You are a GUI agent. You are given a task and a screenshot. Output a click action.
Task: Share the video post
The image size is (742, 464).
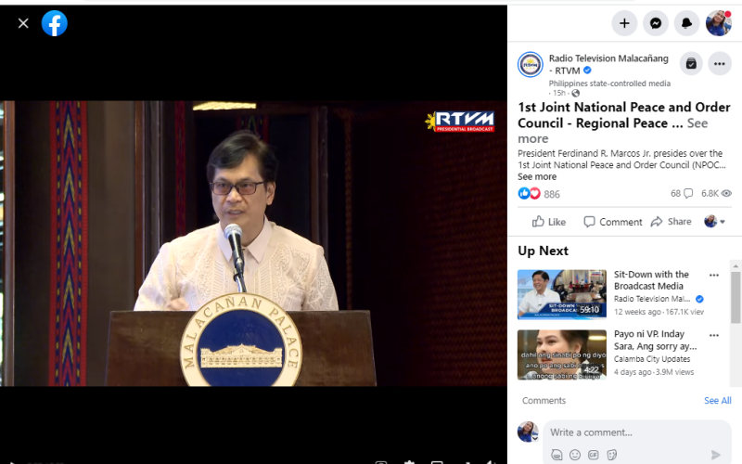point(671,222)
